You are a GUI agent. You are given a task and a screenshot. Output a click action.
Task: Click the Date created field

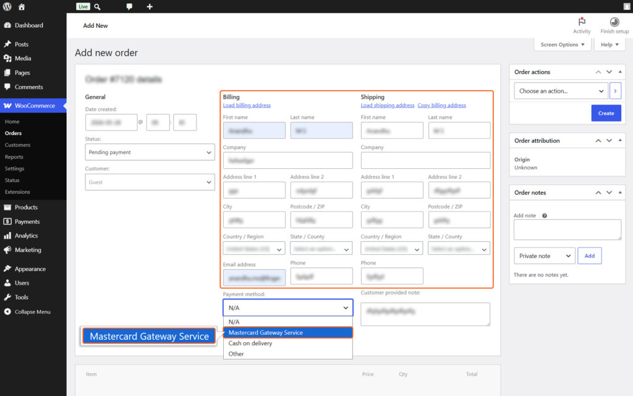(111, 123)
